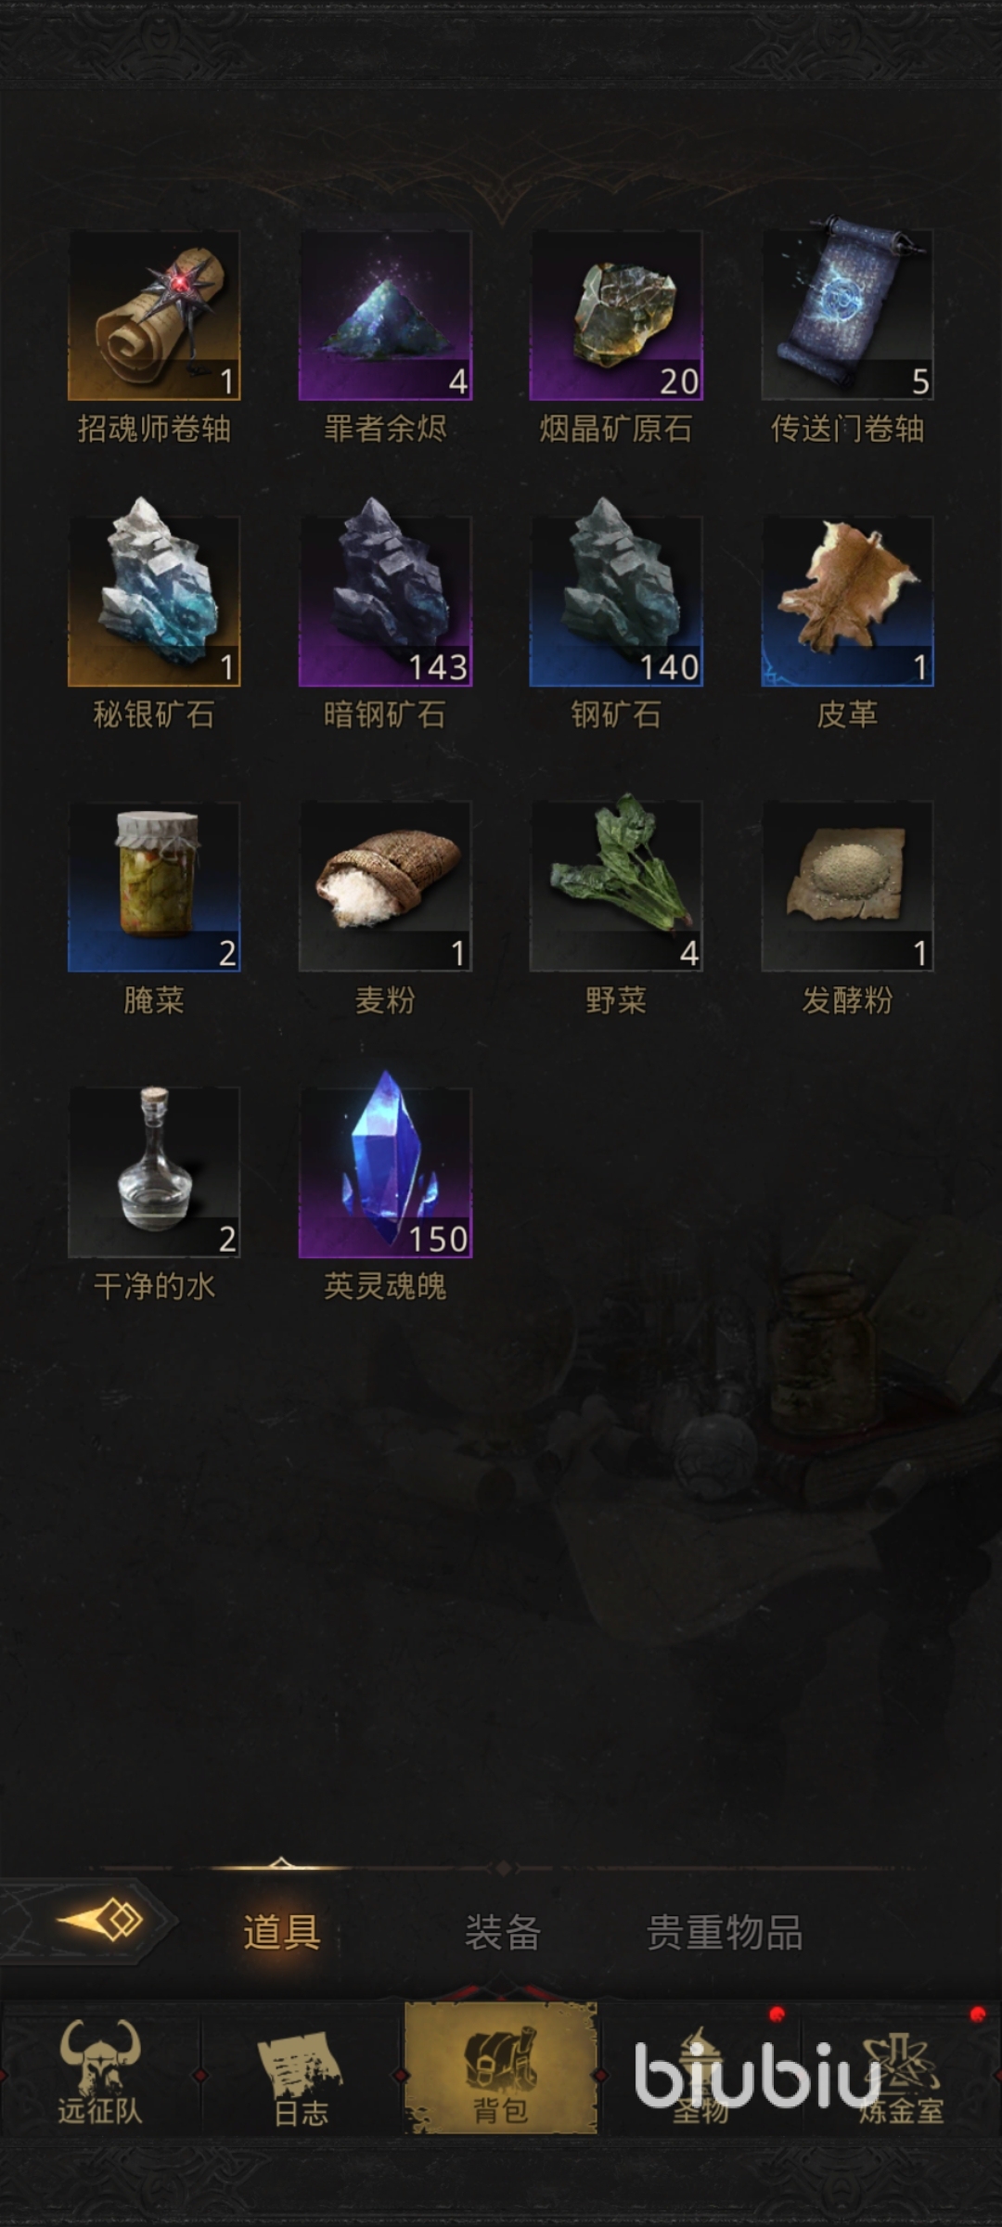Tap the 野菜 wild vegetable item
The image size is (1002, 2227).
[x=616, y=887]
